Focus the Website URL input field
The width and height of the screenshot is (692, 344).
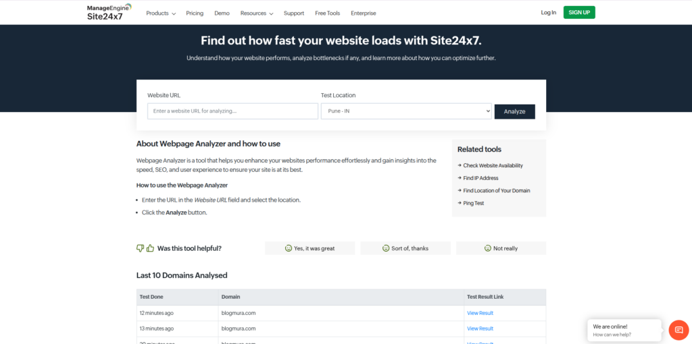tap(232, 111)
